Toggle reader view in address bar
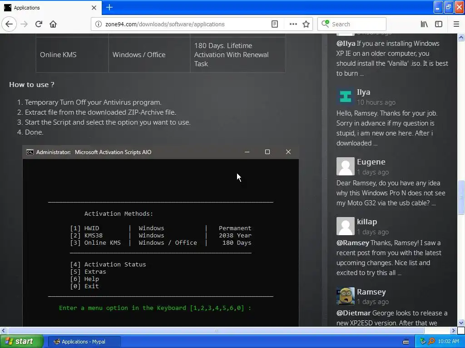 tap(275, 24)
